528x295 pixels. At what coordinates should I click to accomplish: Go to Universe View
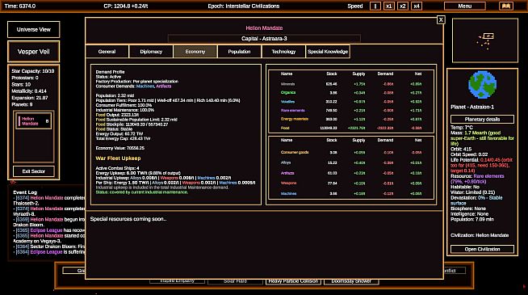(x=34, y=30)
